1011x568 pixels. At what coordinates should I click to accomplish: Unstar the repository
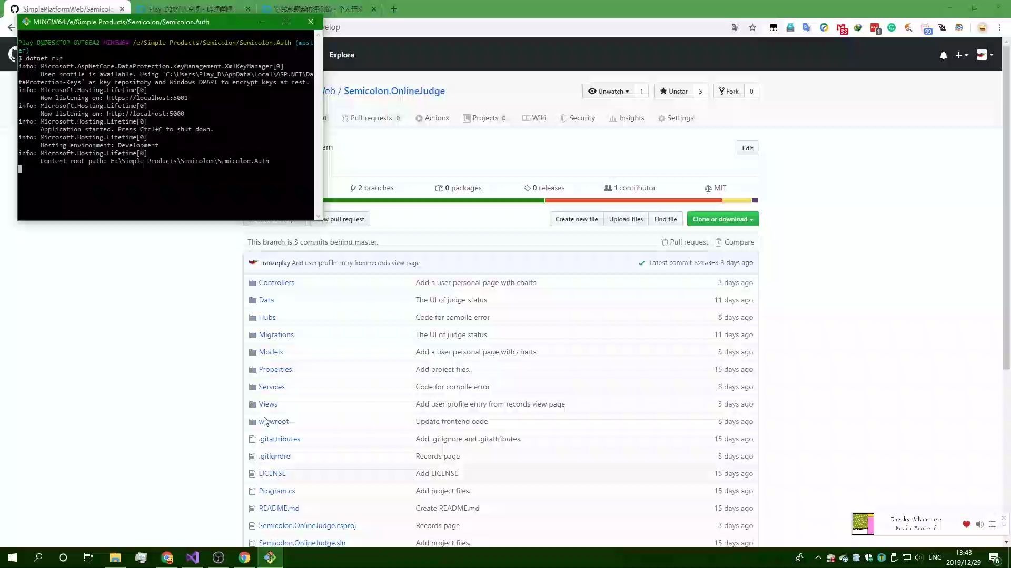(x=673, y=91)
